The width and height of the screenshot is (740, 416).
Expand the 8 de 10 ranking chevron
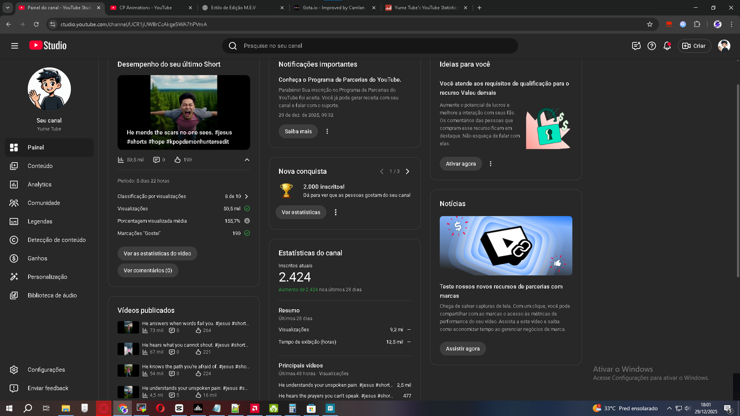(247, 196)
